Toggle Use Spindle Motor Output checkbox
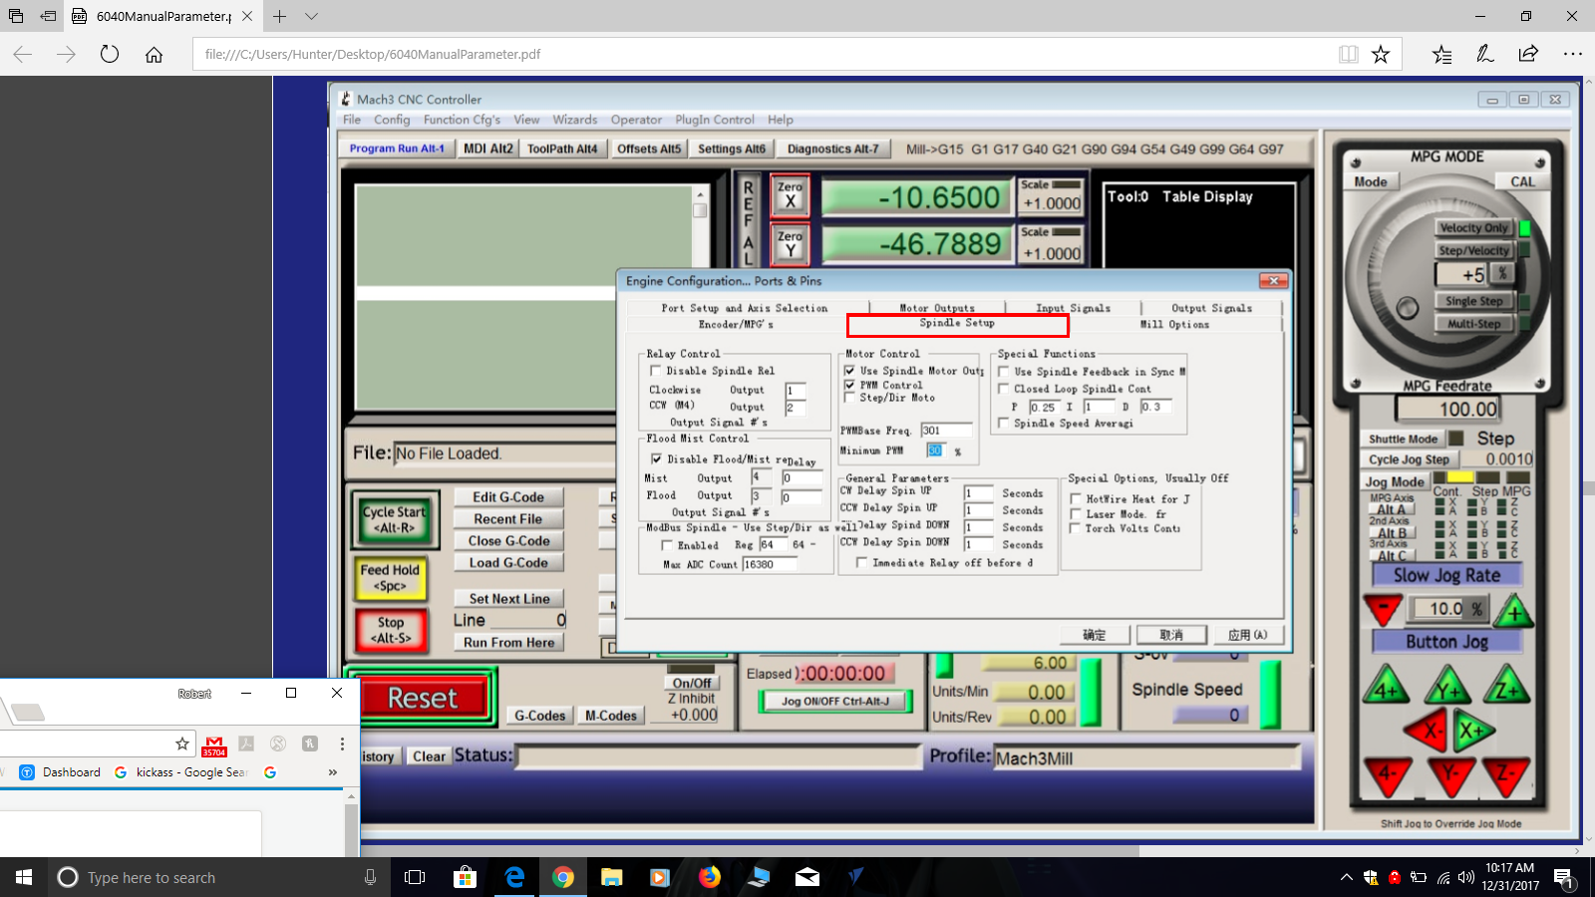Image resolution: width=1595 pixels, height=897 pixels. click(849, 371)
